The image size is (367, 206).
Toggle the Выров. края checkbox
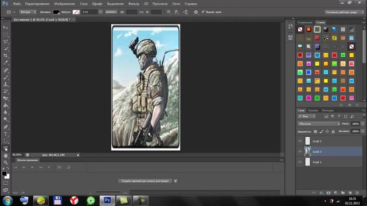click(x=203, y=11)
